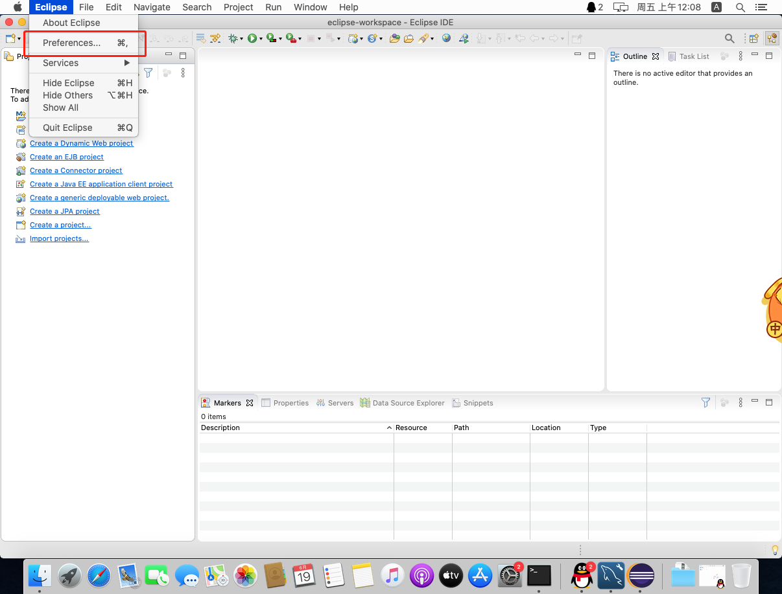The image size is (782, 594).
Task: Click the New wizard toolbar icon
Action: click(10, 39)
